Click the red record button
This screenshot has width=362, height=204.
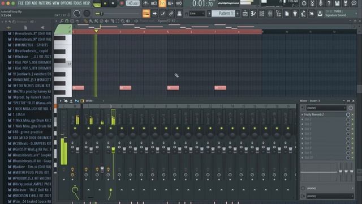tap(122, 3)
